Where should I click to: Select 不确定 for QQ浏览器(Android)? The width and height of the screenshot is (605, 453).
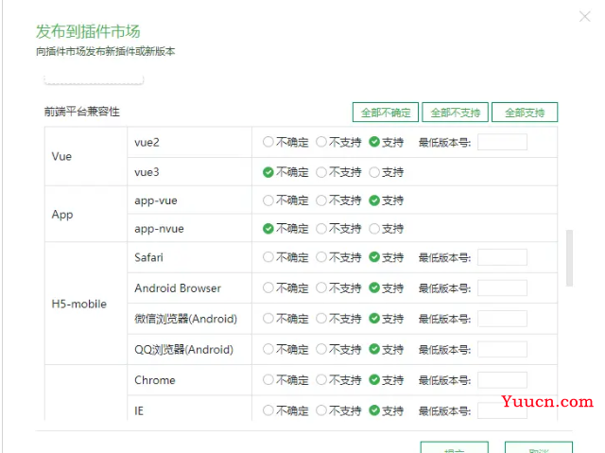[x=268, y=349]
